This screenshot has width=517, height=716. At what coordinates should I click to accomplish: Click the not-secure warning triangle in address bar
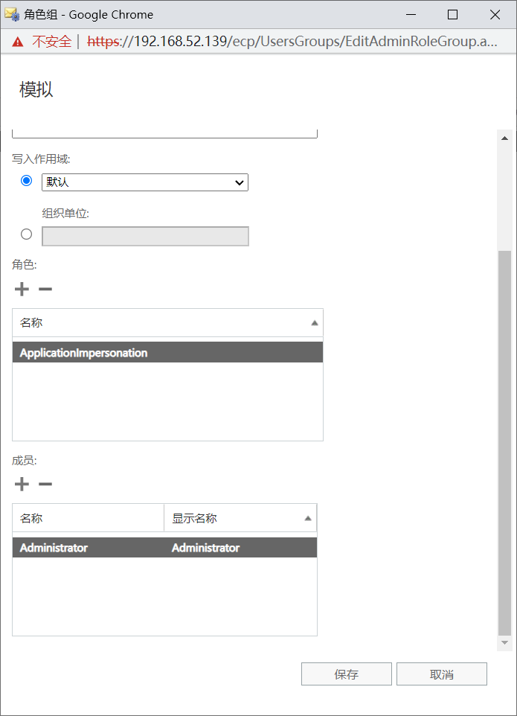click(x=18, y=42)
